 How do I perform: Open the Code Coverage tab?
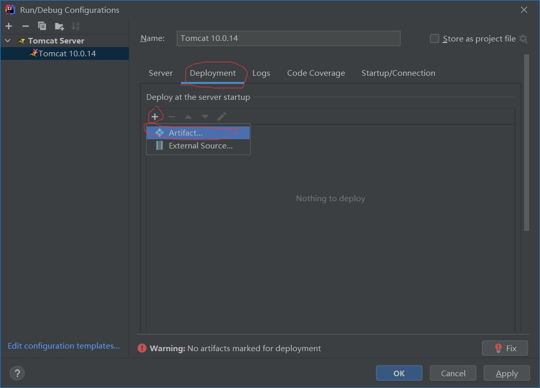(316, 73)
